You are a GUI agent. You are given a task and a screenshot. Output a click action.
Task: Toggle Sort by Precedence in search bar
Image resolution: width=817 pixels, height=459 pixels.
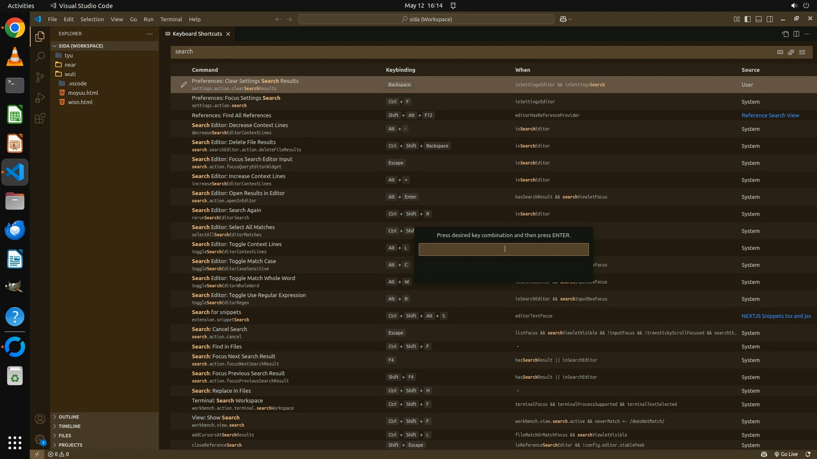[x=791, y=52]
